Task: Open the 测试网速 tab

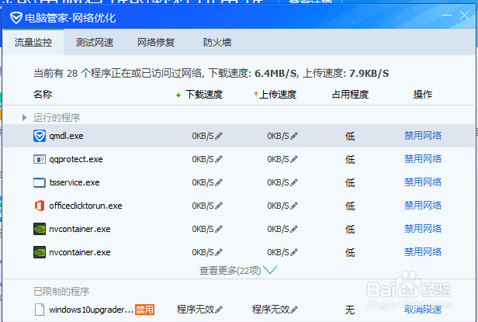Action: (x=95, y=43)
